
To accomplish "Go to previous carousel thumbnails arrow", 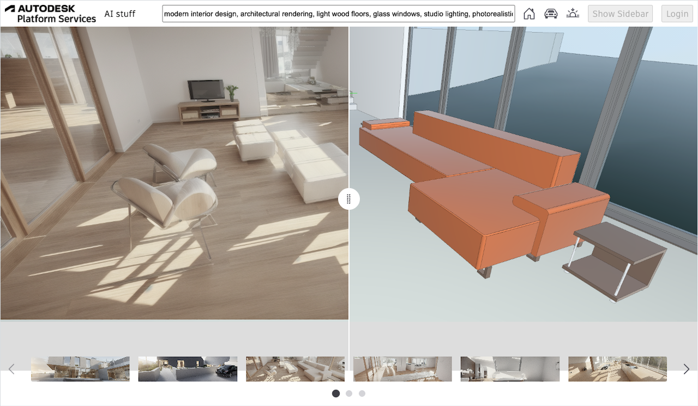I will [x=11, y=369].
